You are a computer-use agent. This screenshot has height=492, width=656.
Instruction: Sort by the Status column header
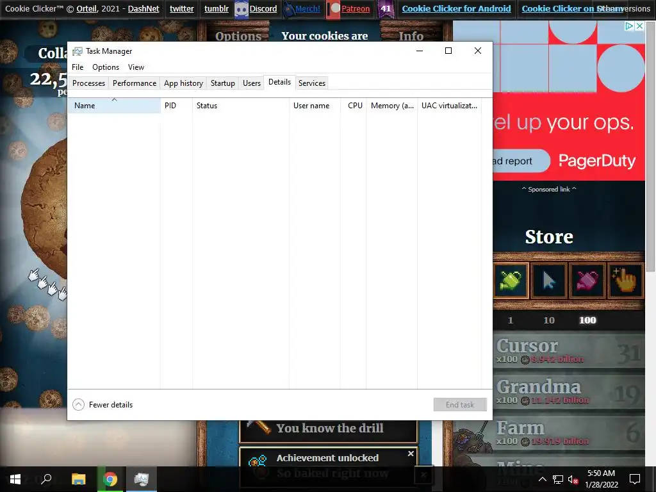[x=241, y=106]
